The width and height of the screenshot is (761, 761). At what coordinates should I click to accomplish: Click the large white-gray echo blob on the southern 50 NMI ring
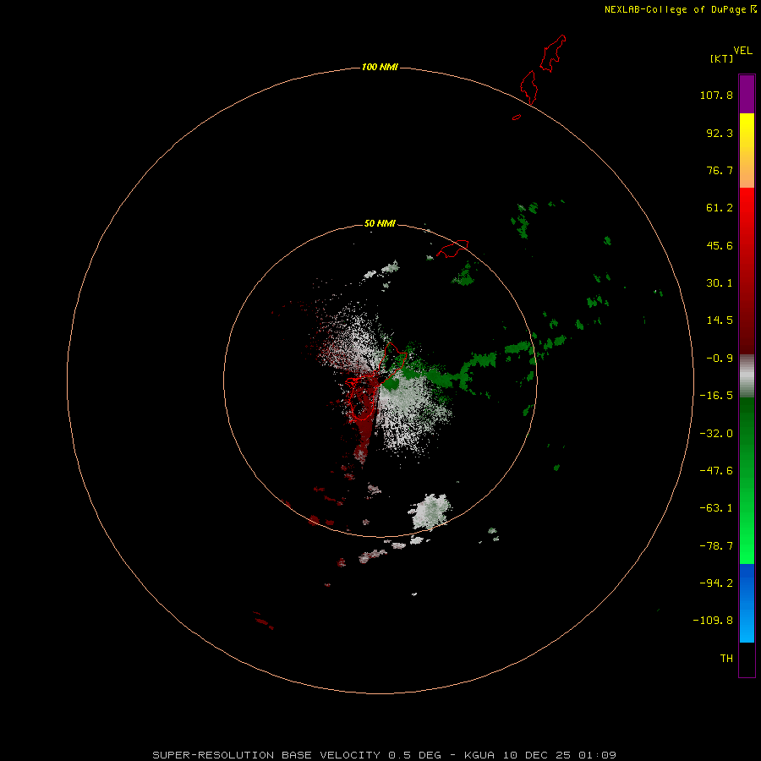(430, 512)
